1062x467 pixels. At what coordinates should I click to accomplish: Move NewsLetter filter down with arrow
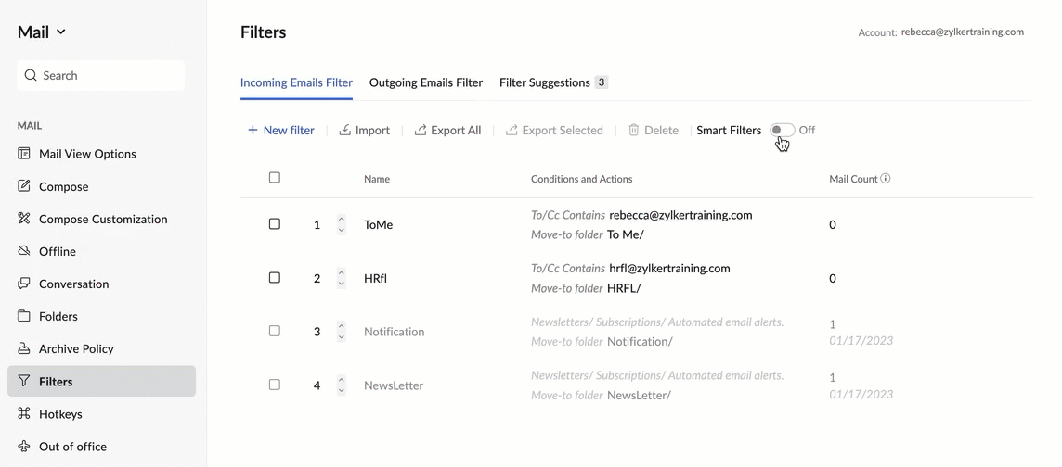click(342, 391)
